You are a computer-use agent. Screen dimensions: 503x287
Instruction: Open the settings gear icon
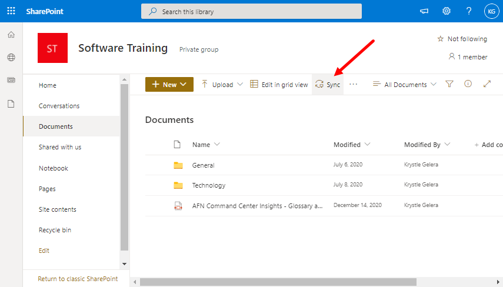[x=446, y=11]
